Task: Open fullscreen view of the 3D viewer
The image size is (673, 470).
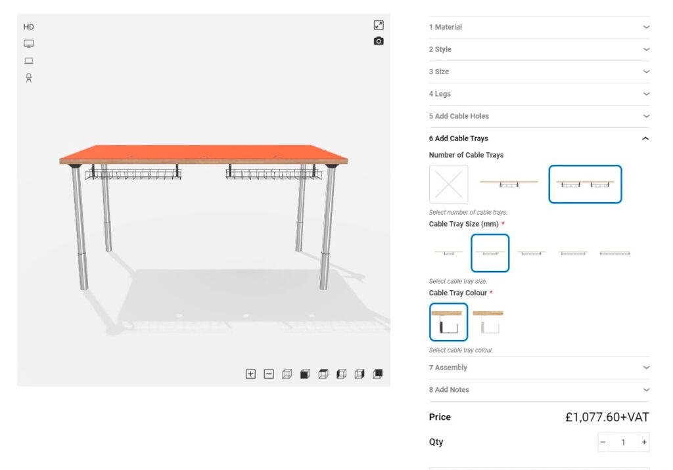Action: pyautogui.click(x=379, y=26)
